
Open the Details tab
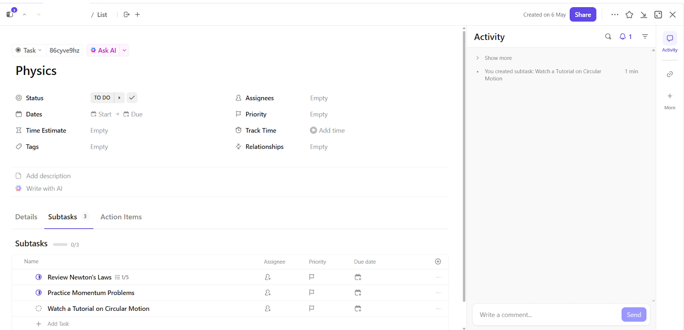pyautogui.click(x=26, y=217)
